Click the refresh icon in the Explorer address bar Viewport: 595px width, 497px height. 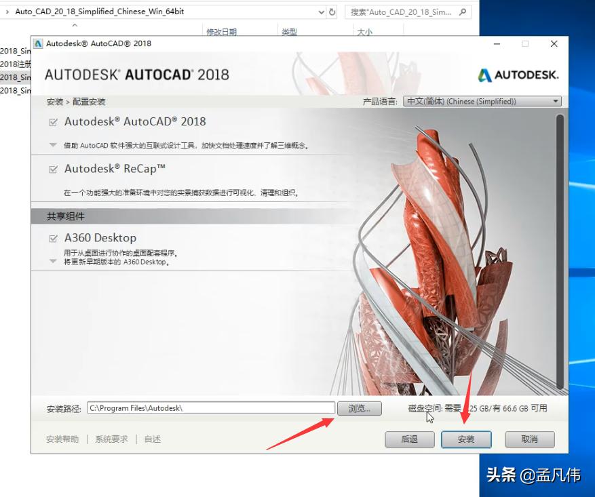pyautogui.click(x=331, y=12)
